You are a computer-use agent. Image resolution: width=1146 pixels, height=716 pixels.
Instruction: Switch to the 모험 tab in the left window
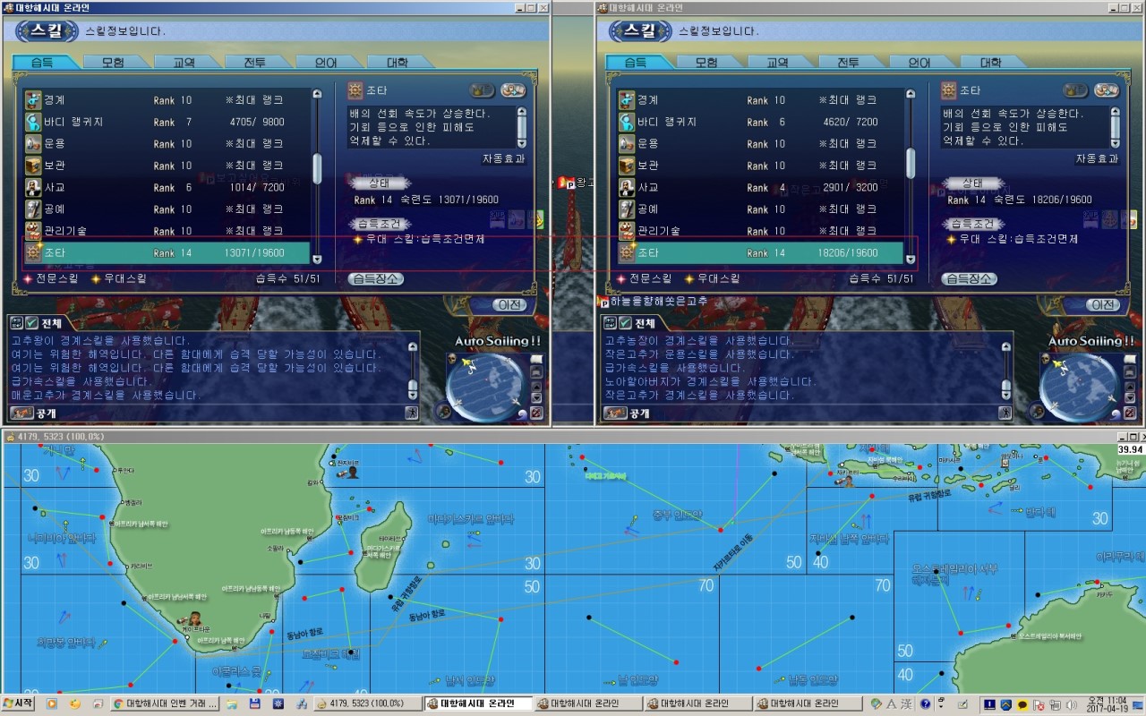pyautogui.click(x=113, y=63)
